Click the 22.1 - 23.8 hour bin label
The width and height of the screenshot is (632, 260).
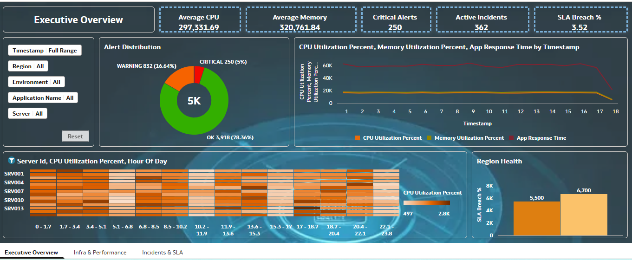pyautogui.click(x=386, y=230)
